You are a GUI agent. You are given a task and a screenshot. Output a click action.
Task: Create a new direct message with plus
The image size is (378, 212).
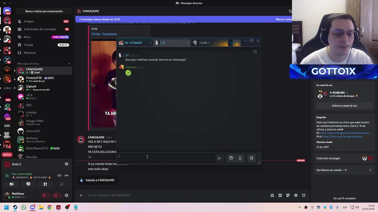(x=69, y=64)
